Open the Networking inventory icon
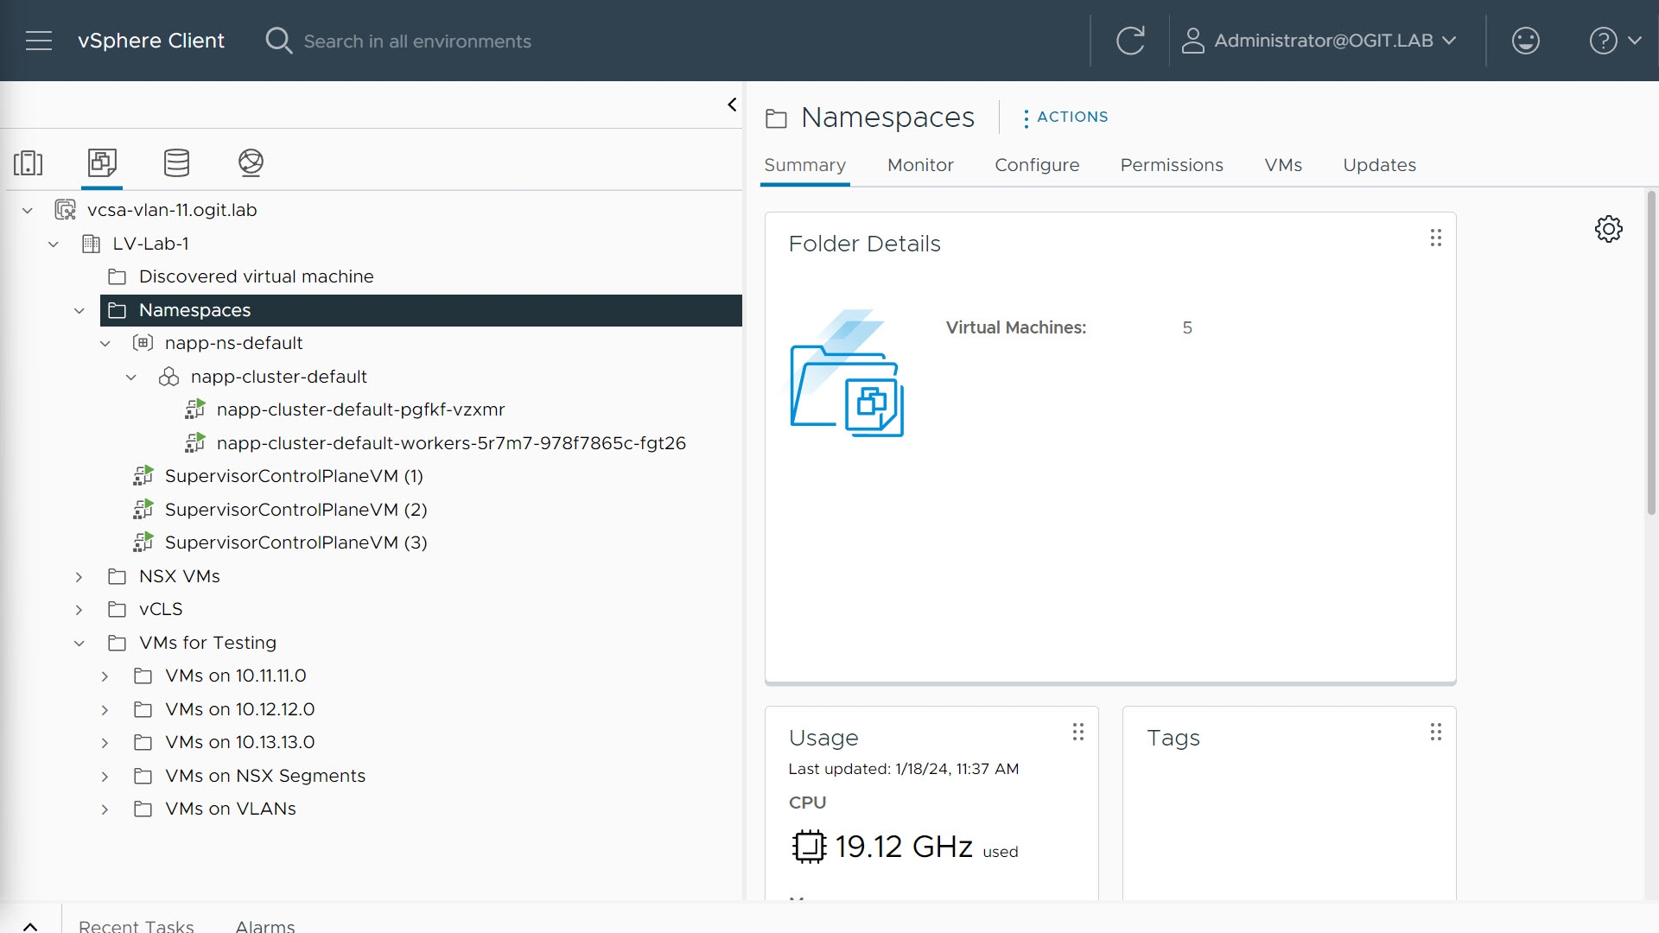Image resolution: width=1659 pixels, height=933 pixels. click(x=251, y=162)
